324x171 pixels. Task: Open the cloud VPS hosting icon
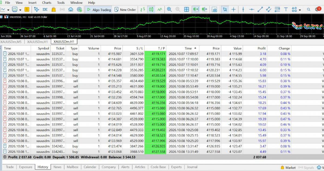click(x=71, y=9)
